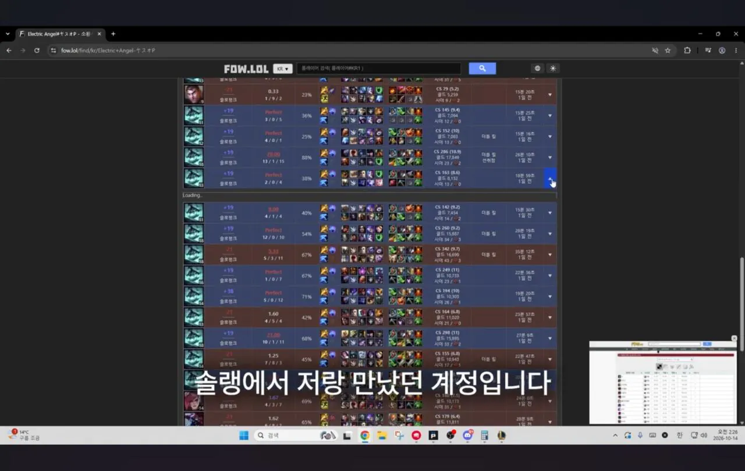Toggle the light/dark theme sun icon
This screenshot has height=471, width=745.
point(553,69)
